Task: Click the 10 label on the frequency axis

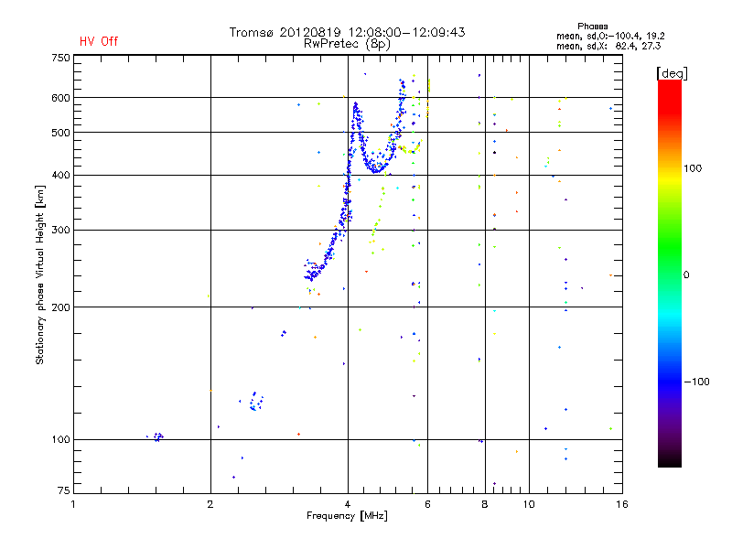Action: 529,505
